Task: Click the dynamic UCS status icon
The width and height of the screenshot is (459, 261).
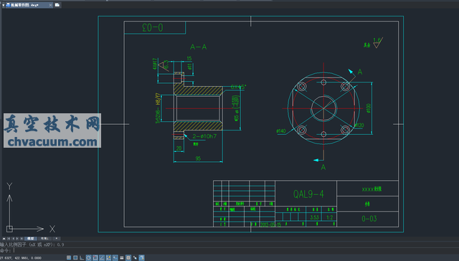Action: point(108,258)
